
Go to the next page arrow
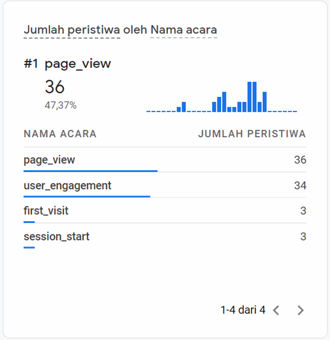point(300,310)
